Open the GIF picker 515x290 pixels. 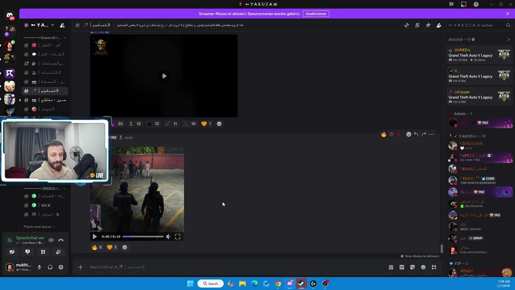coord(402,267)
